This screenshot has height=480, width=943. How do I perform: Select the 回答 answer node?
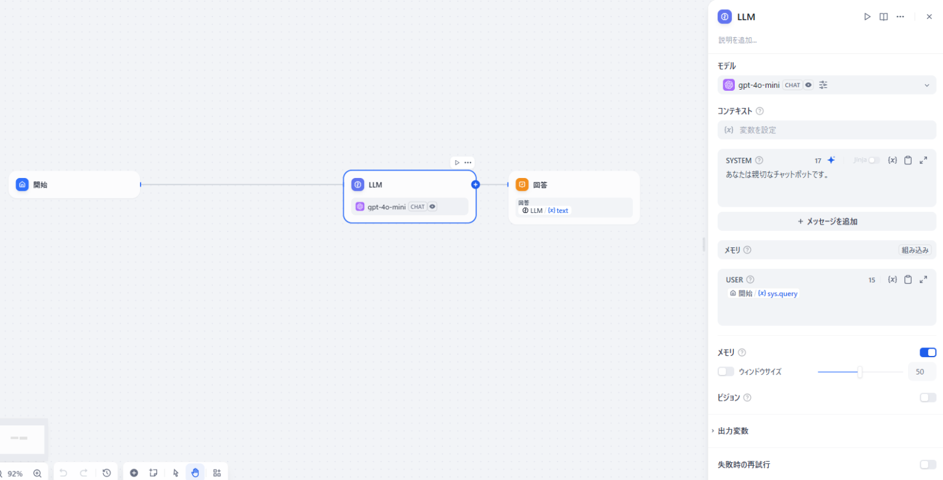(x=573, y=185)
